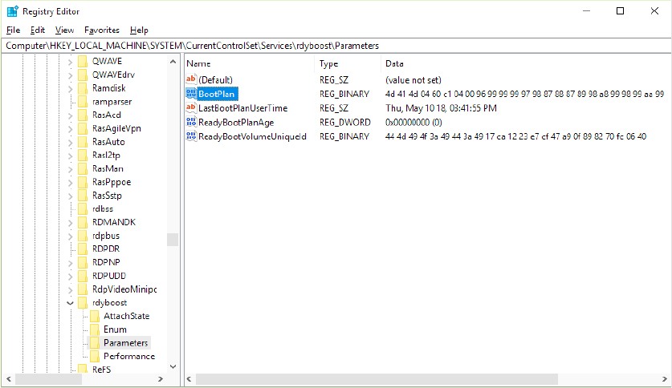Open the File menu
Screen dimensions: 672x388
tap(13, 30)
